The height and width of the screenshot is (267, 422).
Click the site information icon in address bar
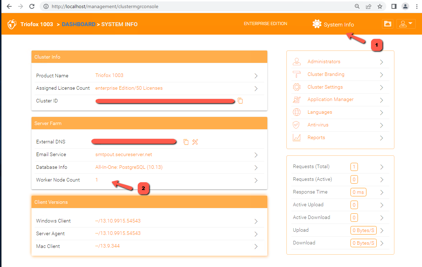(46, 6)
